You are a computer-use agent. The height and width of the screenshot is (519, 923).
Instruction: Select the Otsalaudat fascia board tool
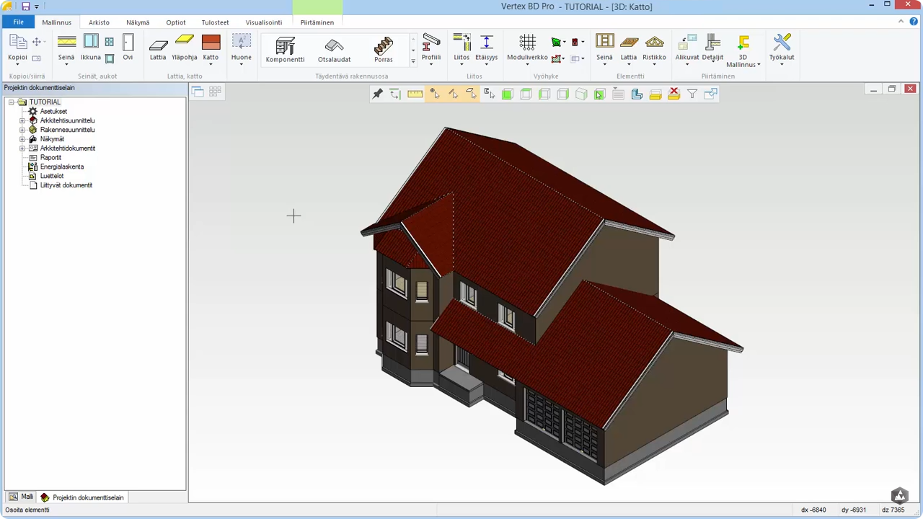coord(334,49)
